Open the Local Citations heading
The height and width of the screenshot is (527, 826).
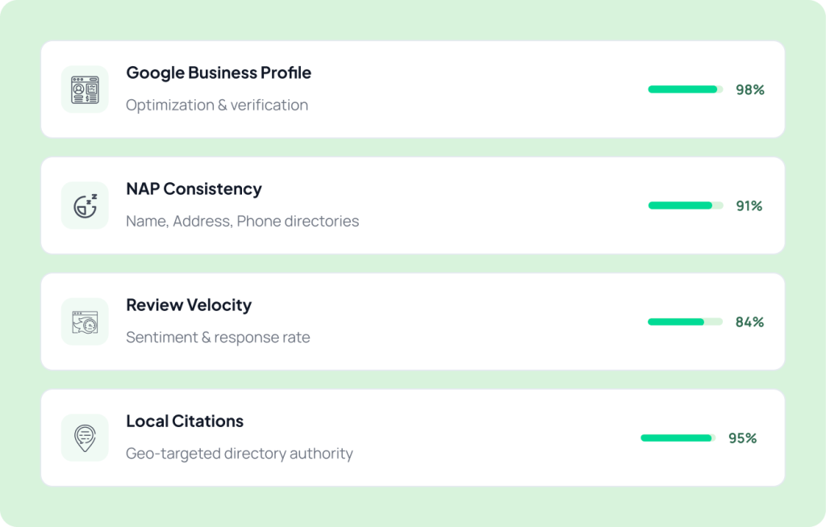(x=185, y=421)
